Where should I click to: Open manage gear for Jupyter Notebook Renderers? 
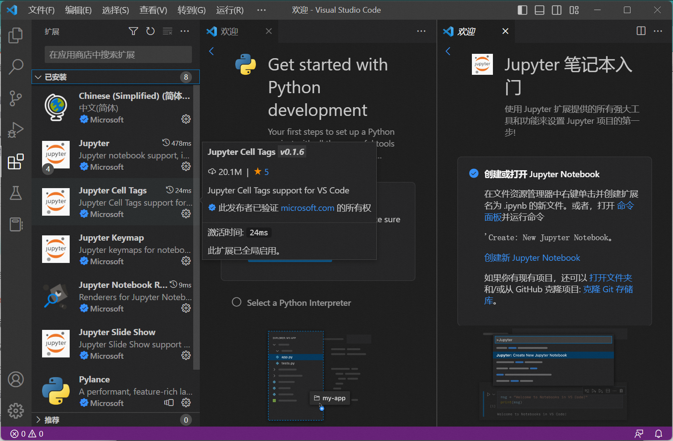186,308
